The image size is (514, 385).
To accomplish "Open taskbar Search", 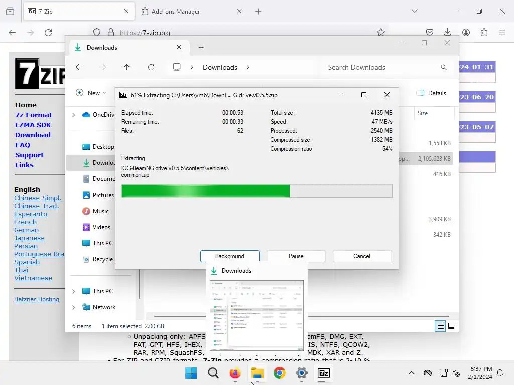I will click(x=213, y=373).
